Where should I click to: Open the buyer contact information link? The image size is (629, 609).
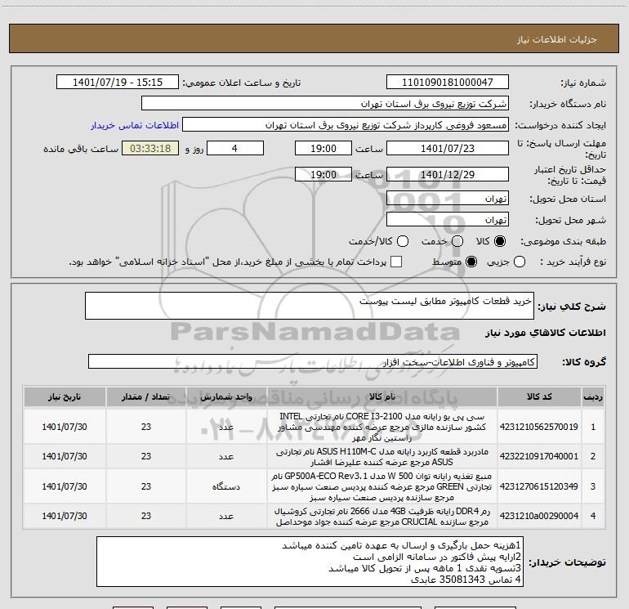(135, 125)
